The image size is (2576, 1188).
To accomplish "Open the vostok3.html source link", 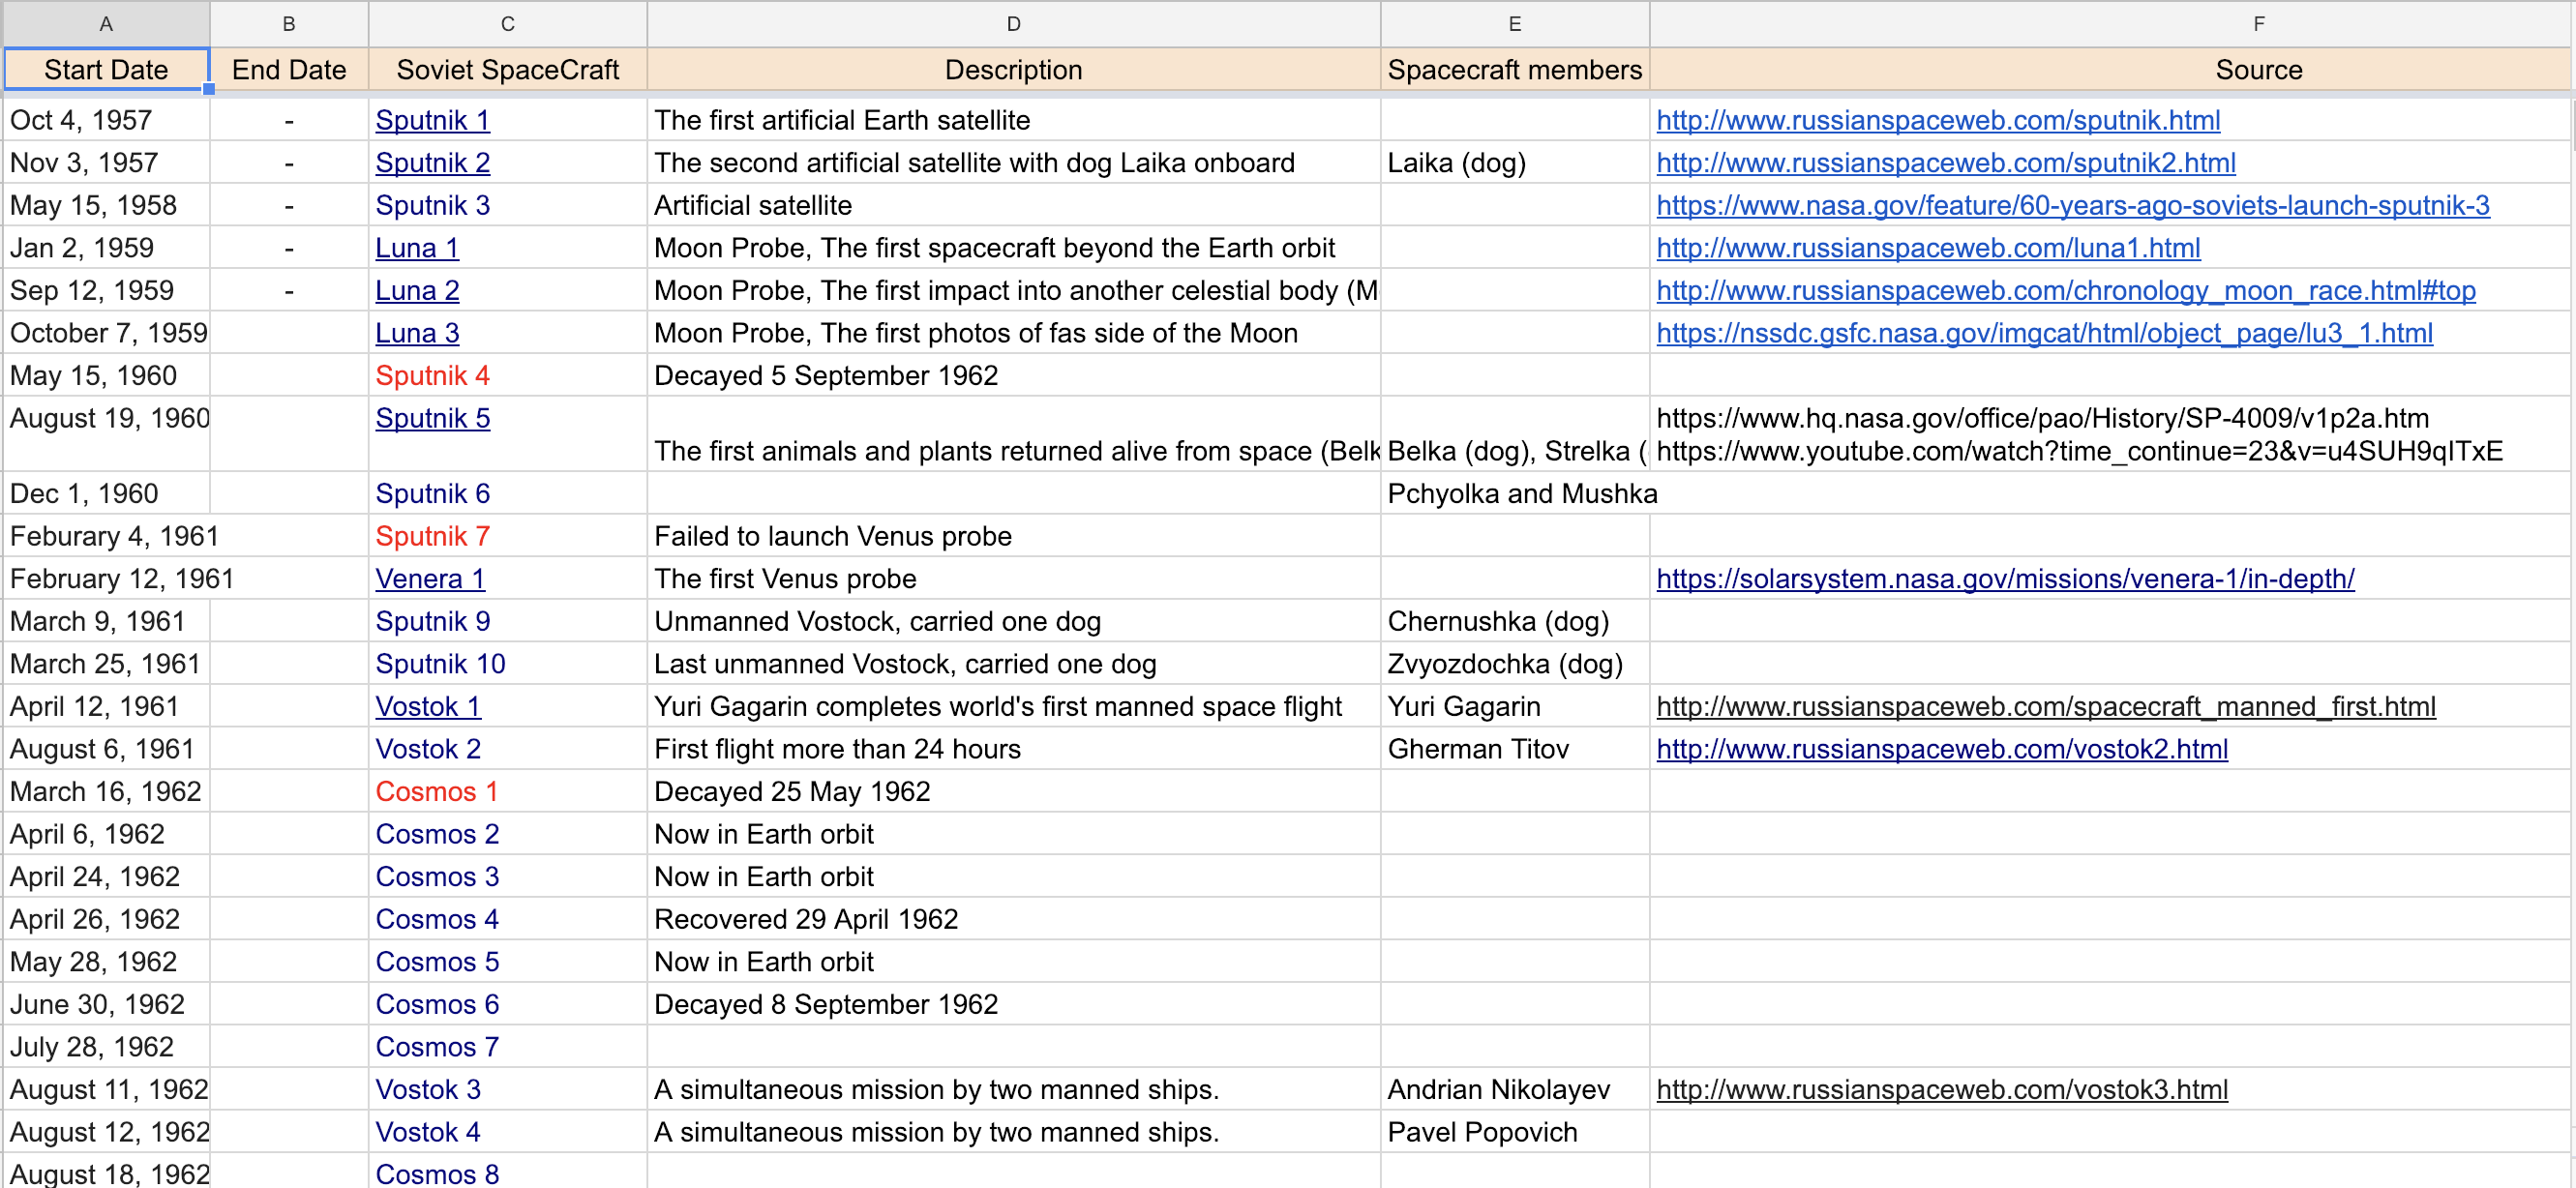I will click(1941, 1090).
